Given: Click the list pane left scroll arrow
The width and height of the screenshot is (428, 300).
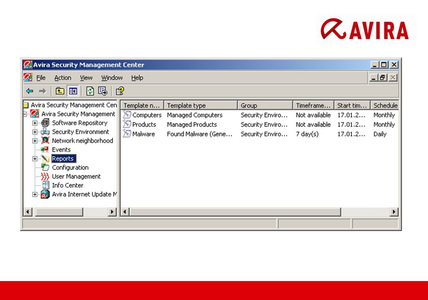Looking at the screenshot, I should click(x=125, y=212).
